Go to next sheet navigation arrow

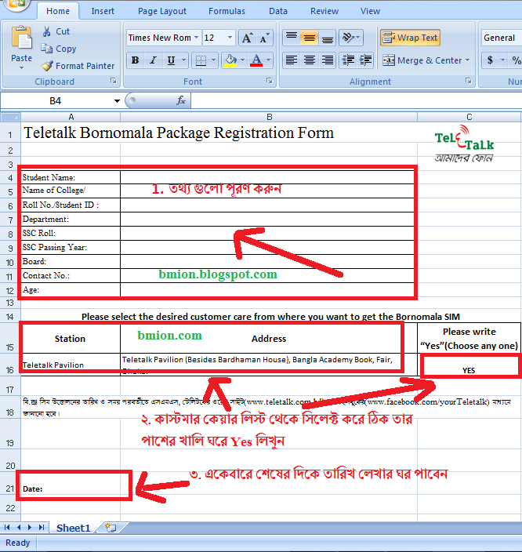coord(30,528)
